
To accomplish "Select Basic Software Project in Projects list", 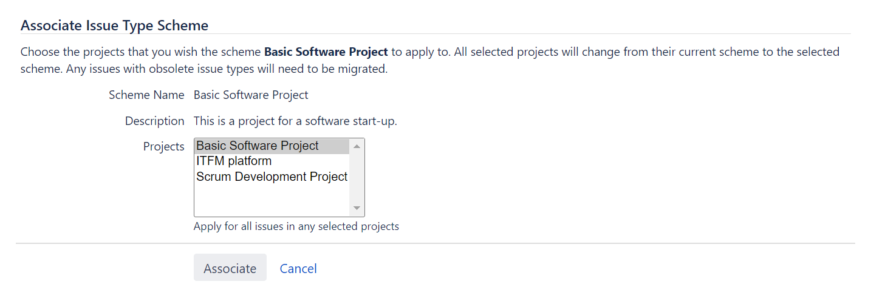I will [272, 146].
